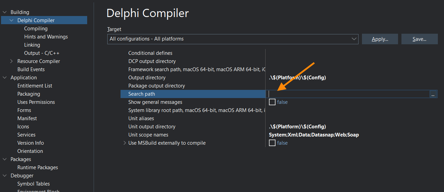Viewport: 444px width, 192px height.
Task: Open Build Events settings page
Action: click(x=31, y=69)
